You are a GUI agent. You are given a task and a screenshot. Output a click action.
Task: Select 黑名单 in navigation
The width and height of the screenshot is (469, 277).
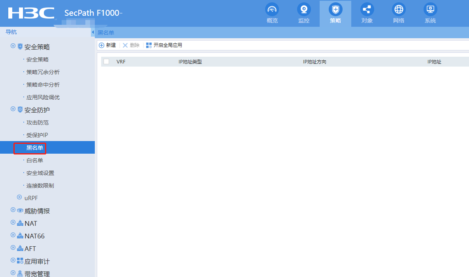tap(35, 148)
